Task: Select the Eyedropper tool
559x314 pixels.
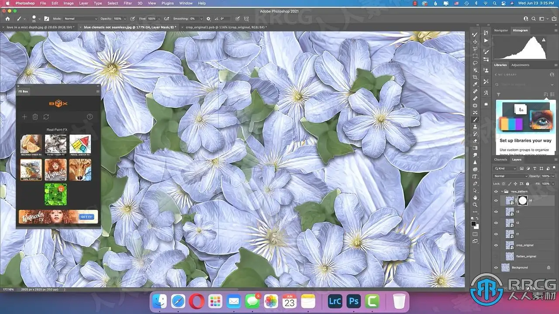Action: (x=475, y=84)
